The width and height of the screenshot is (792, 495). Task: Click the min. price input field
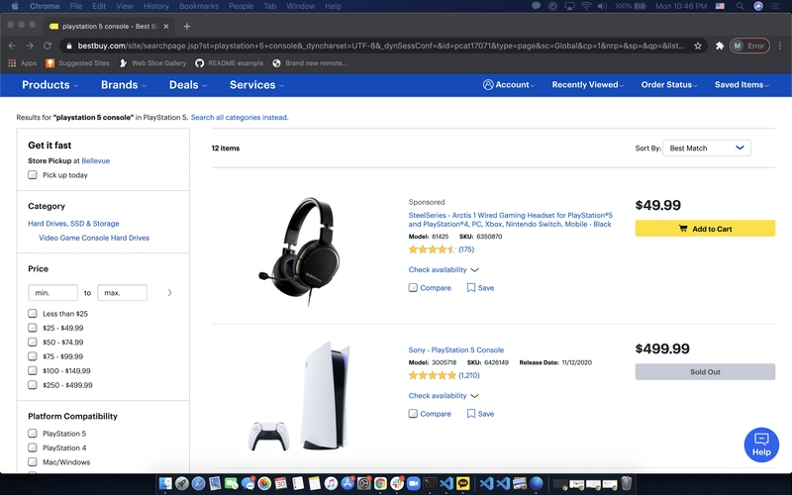click(53, 292)
